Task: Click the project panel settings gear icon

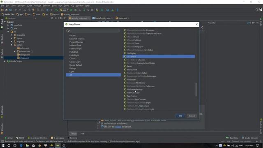Action: (61, 18)
